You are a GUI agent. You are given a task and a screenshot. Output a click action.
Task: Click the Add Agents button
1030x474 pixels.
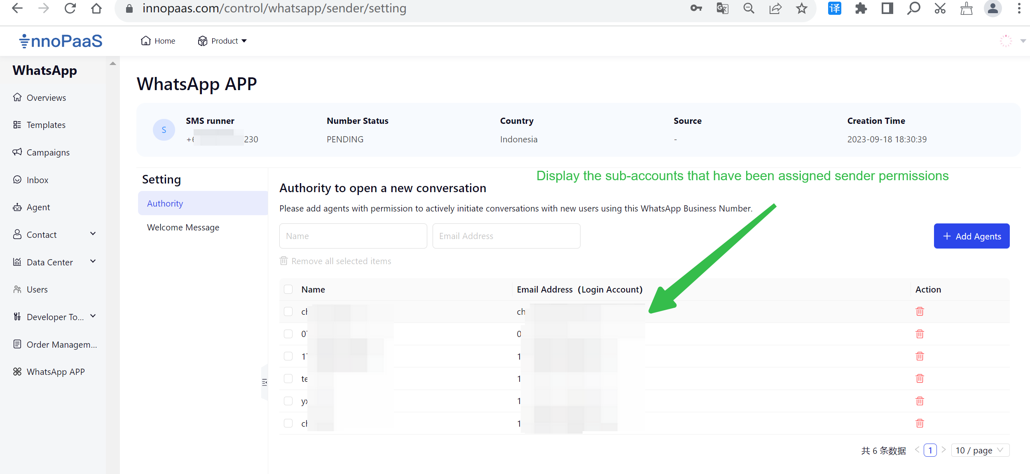pyautogui.click(x=971, y=236)
